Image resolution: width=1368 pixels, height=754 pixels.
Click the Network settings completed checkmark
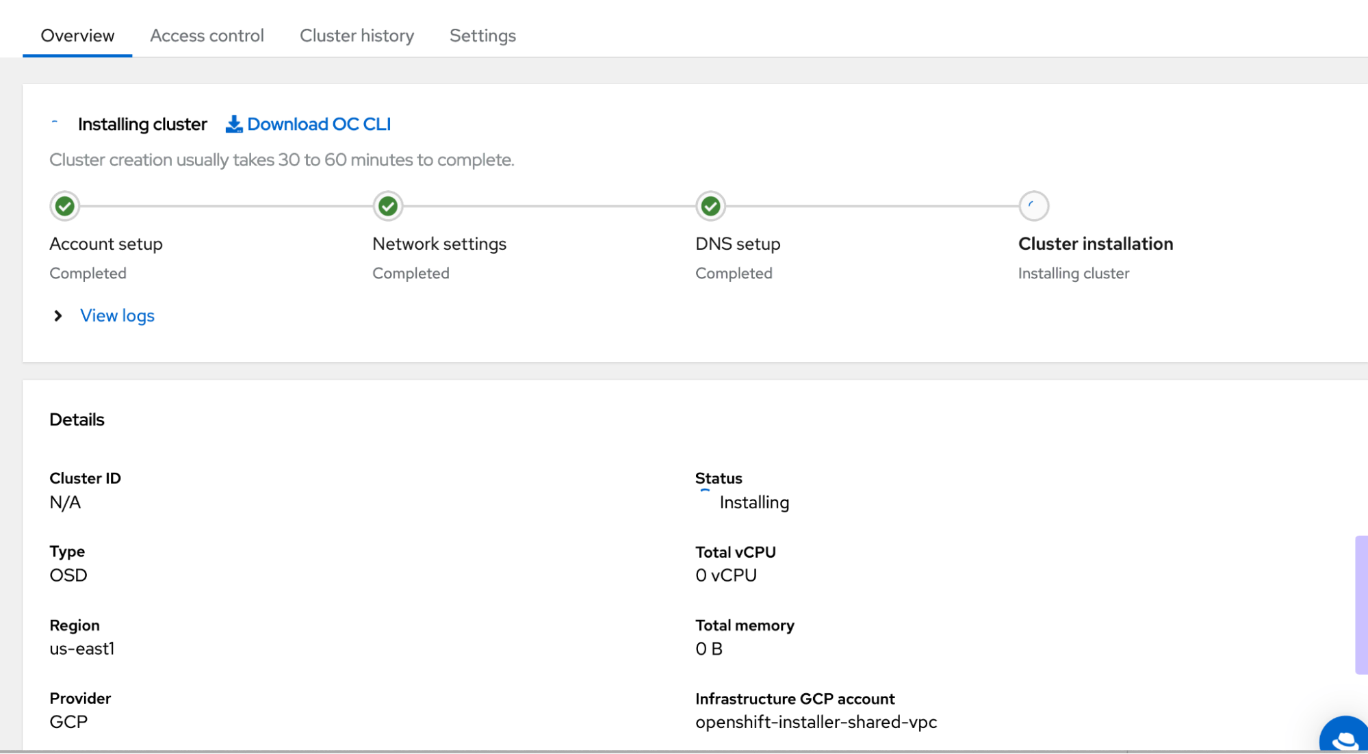(387, 206)
